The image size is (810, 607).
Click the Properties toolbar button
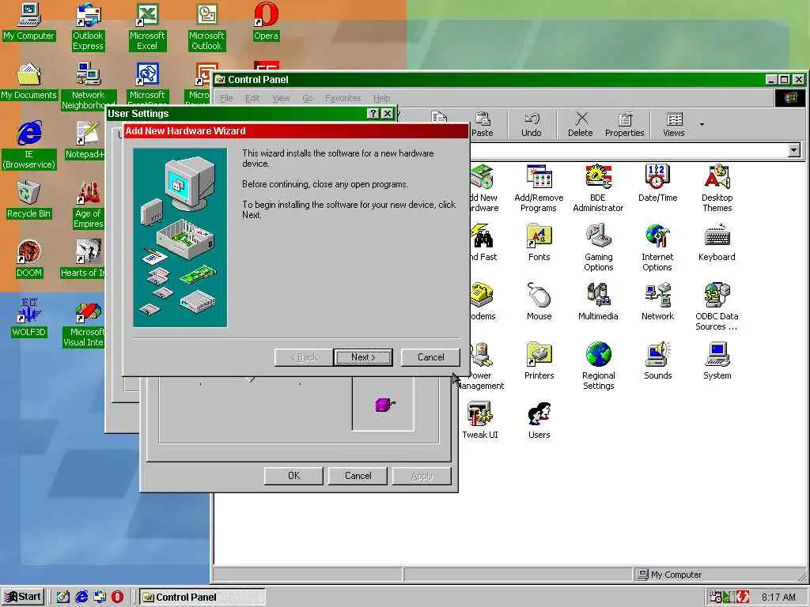click(625, 124)
